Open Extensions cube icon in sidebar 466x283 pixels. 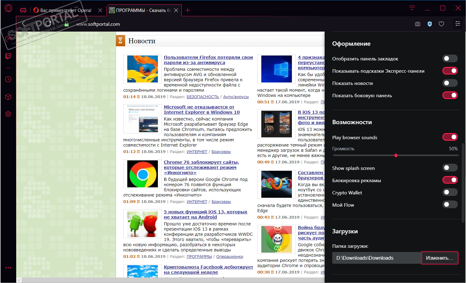click(8, 97)
